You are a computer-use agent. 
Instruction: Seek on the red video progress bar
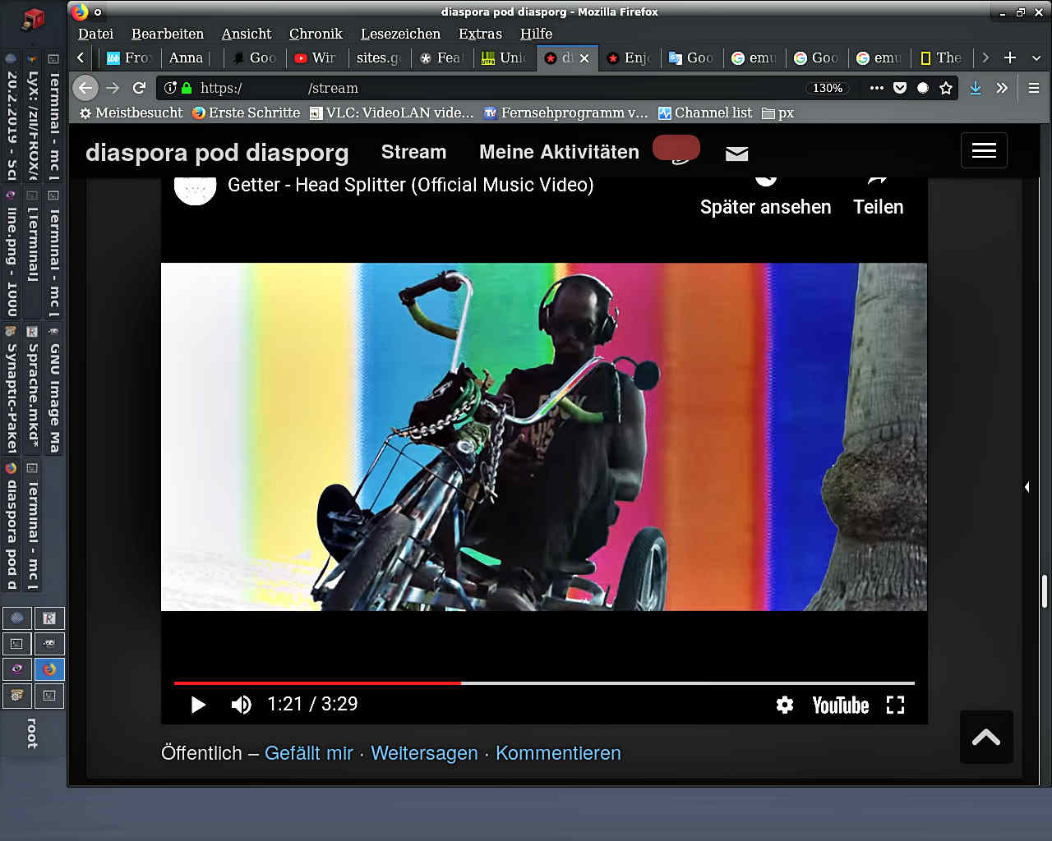coord(544,682)
